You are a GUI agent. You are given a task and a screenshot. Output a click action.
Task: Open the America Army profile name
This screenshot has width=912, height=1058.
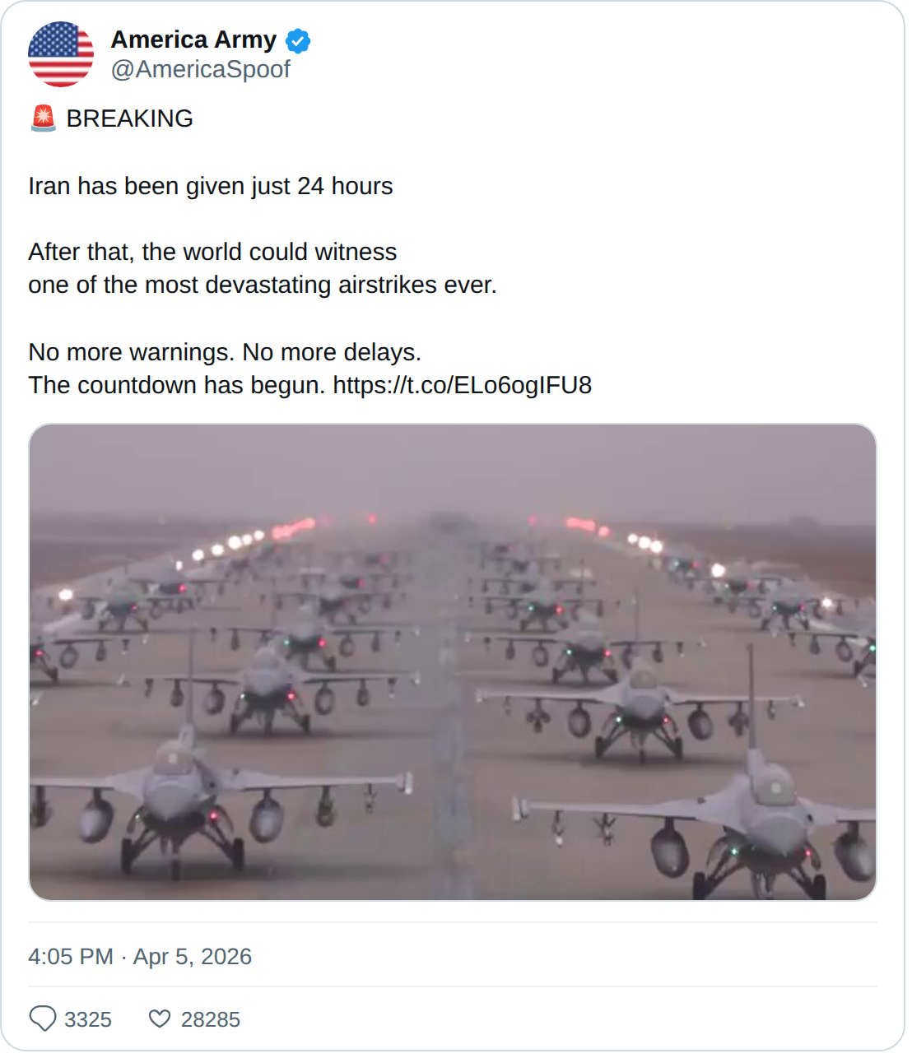tap(193, 39)
